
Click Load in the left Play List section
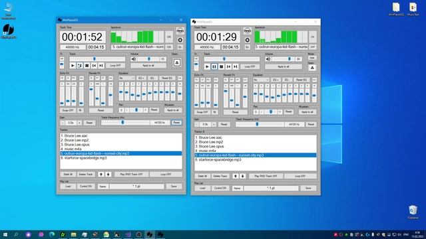[68, 187]
